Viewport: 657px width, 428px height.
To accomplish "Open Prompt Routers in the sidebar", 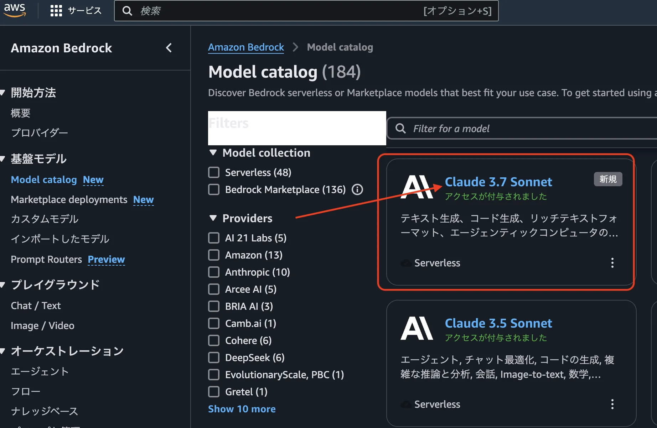I will (x=46, y=259).
